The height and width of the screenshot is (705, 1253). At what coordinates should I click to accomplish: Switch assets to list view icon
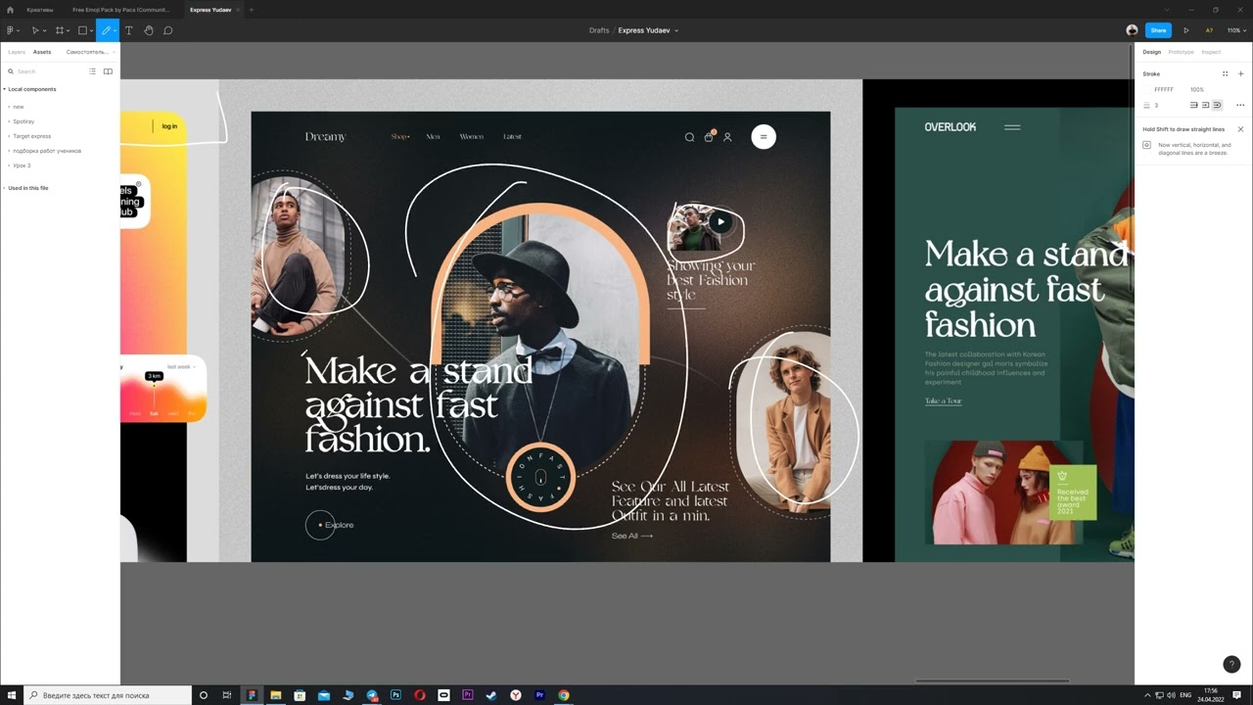click(93, 71)
